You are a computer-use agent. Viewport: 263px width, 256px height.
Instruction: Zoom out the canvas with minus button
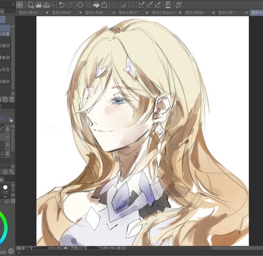pyautogui.click(x=52, y=248)
